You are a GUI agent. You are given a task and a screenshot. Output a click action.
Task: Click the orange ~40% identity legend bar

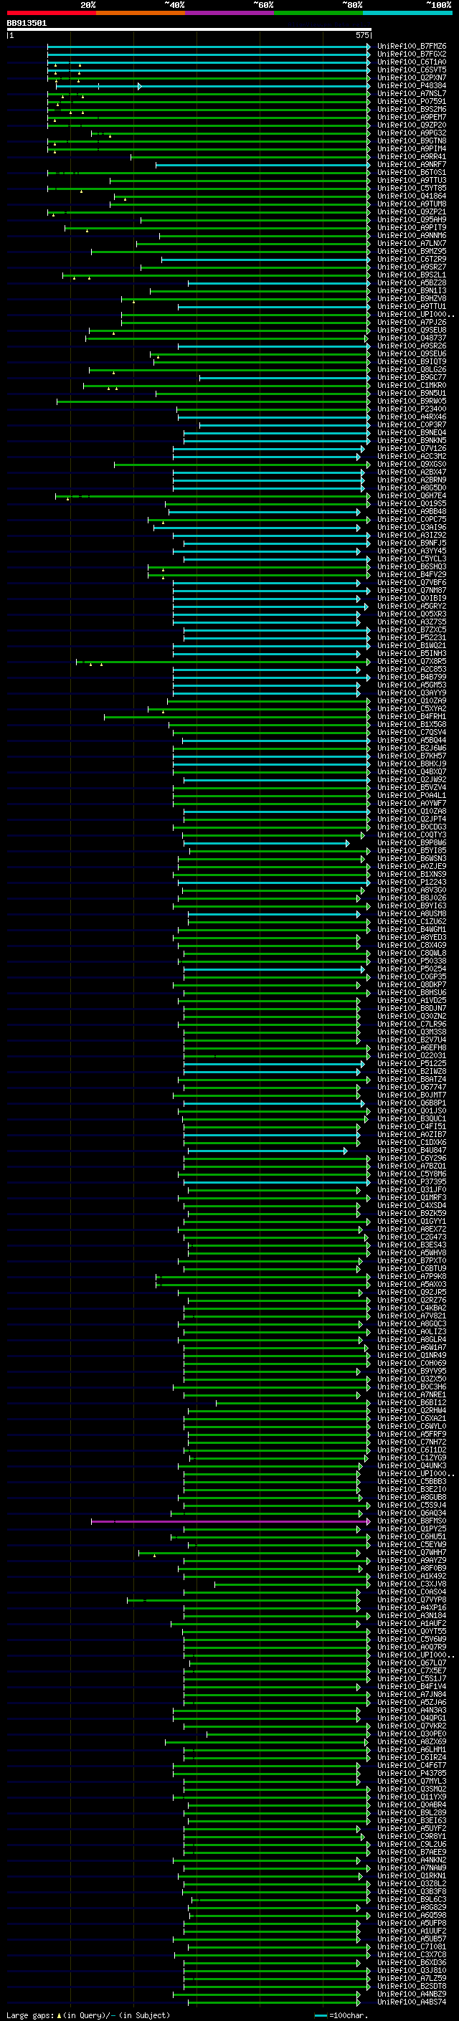[x=141, y=13]
